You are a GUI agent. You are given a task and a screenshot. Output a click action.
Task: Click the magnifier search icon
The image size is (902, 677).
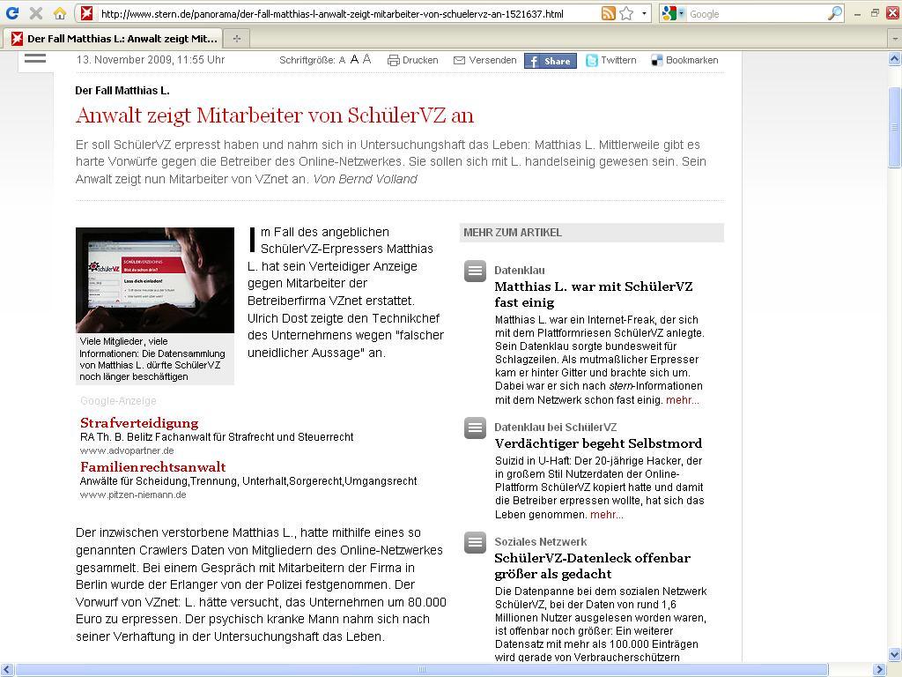click(835, 13)
